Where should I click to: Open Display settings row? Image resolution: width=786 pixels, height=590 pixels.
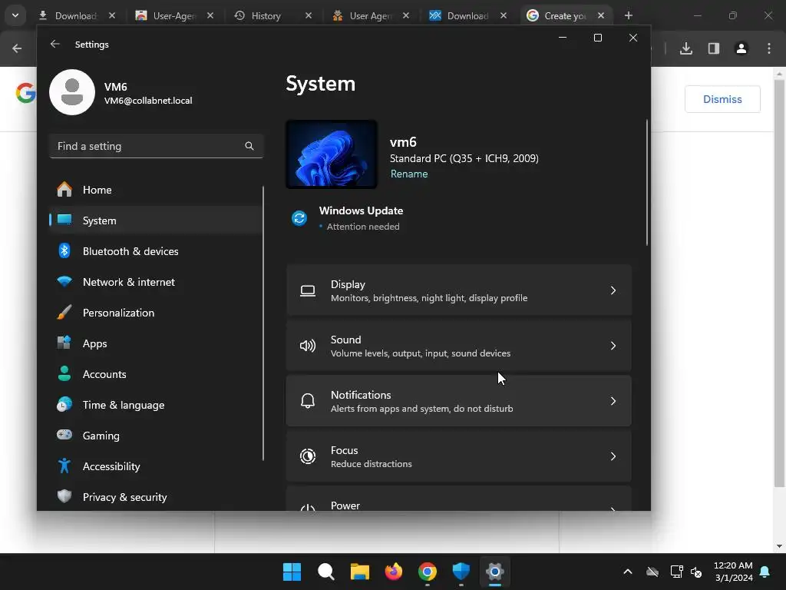click(459, 290)
